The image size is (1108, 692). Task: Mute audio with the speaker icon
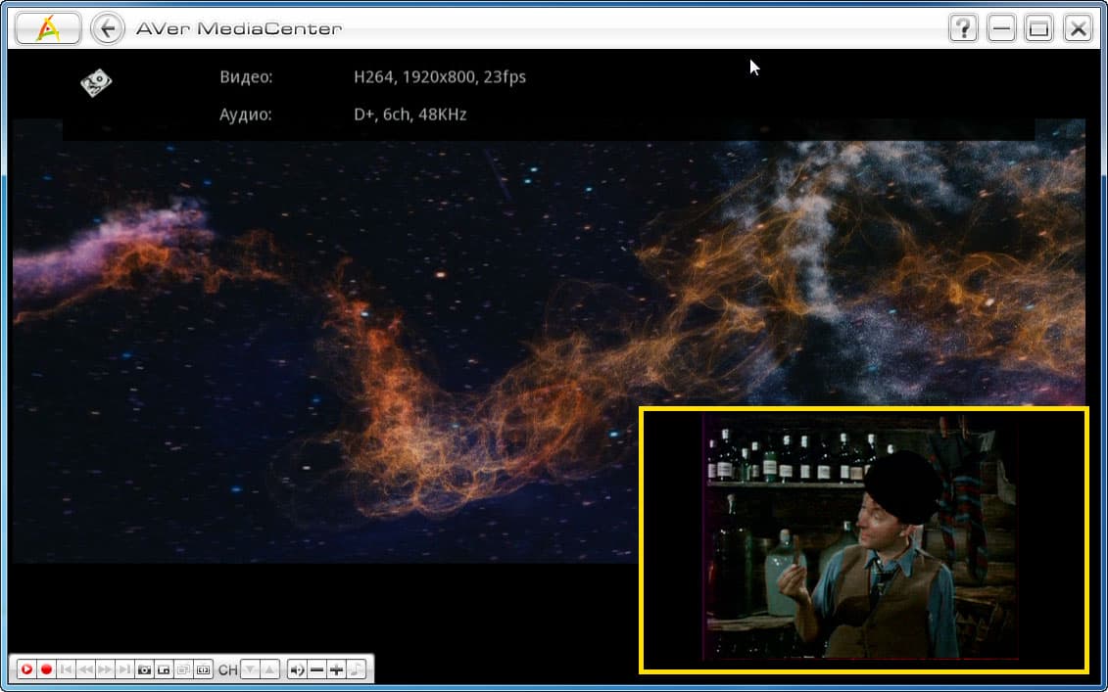298,669
